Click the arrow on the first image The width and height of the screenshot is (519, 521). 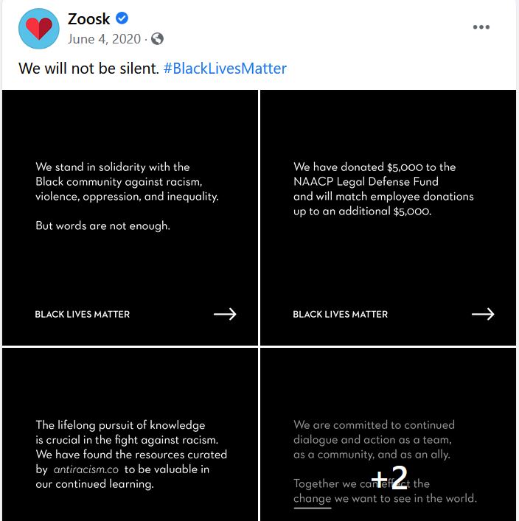click(x=225, y=314)
